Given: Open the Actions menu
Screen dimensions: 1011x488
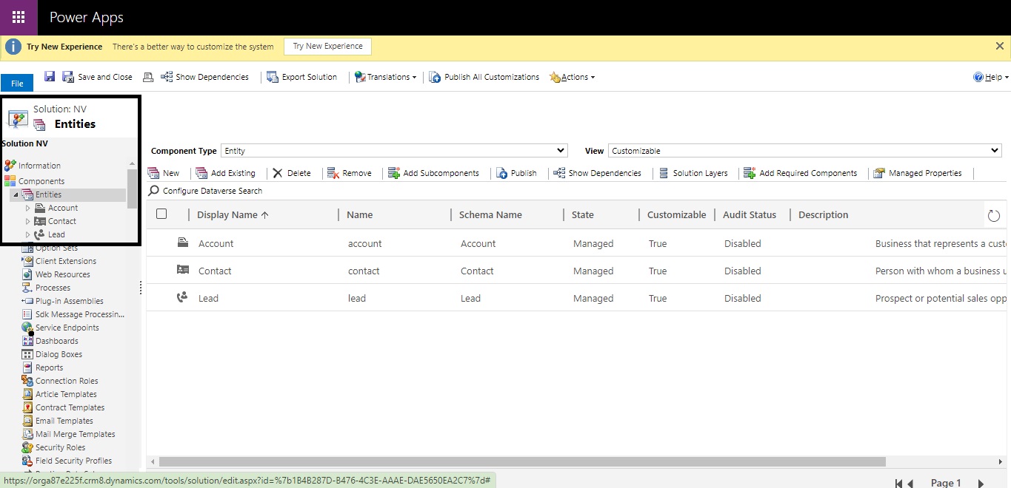Looking at the screenshot, I should (x=571, y=76).
